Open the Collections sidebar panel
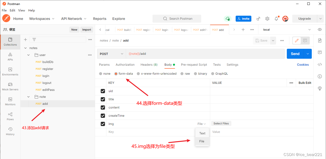Viewport: 326px width, 159px height. coord(10,42)
